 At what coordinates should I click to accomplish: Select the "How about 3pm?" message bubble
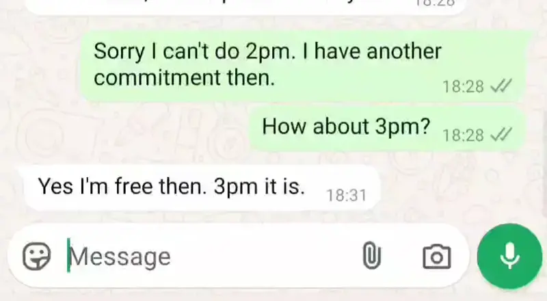387,128
